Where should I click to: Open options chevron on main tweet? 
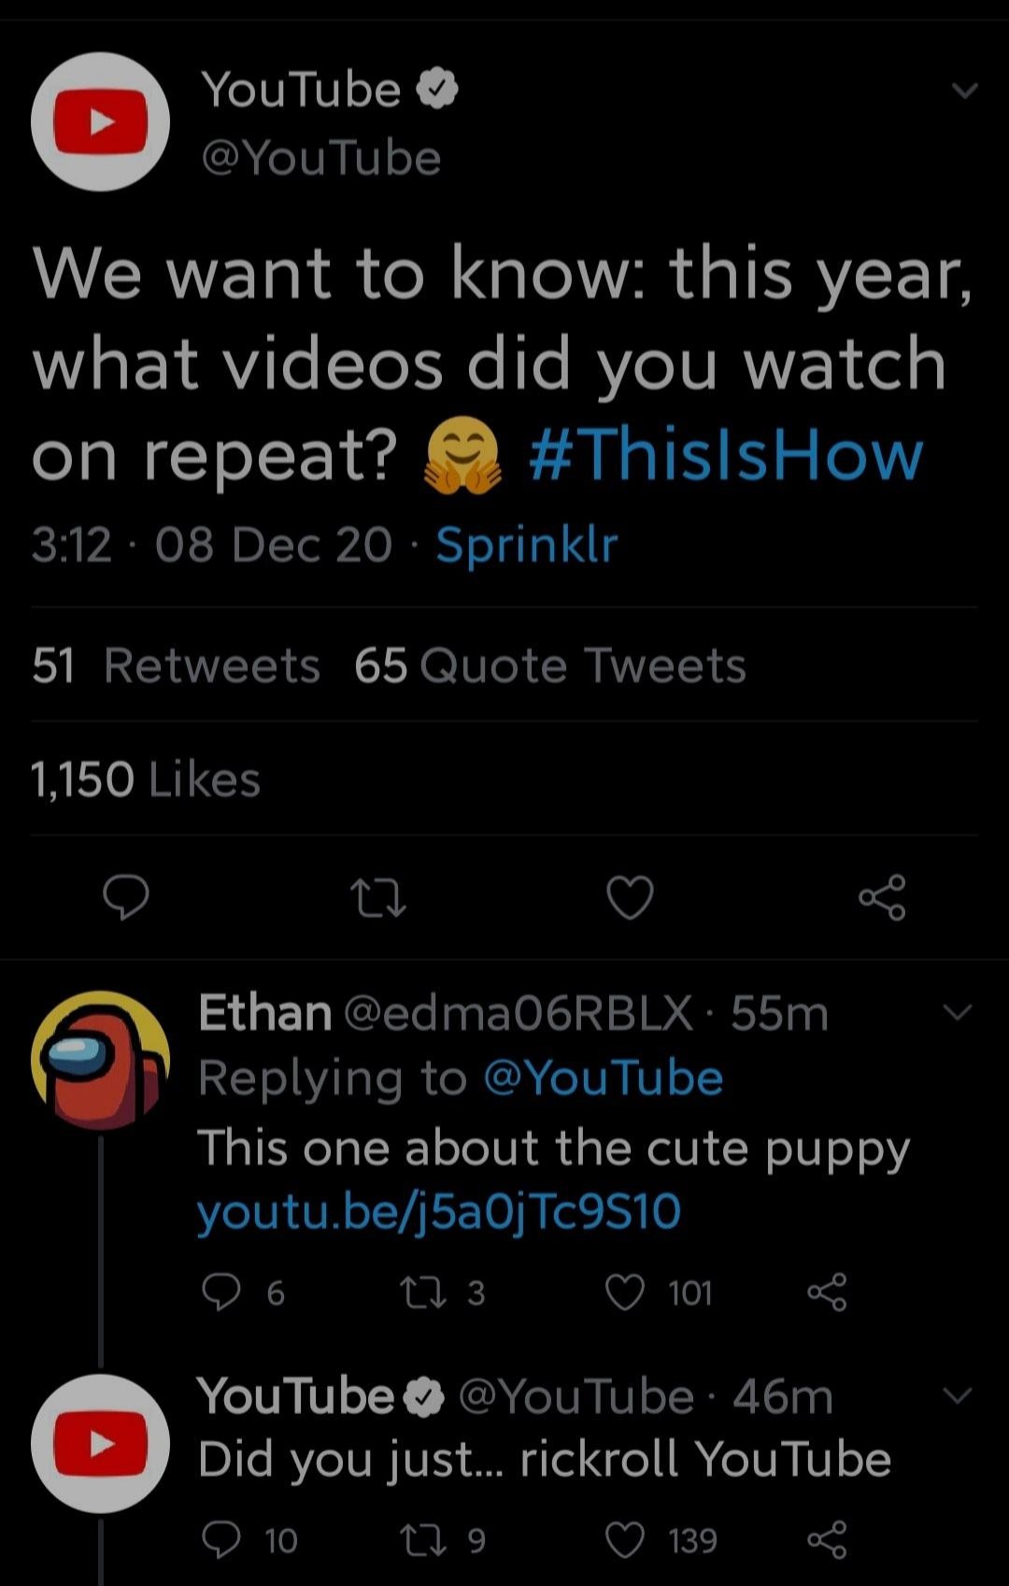963,91
